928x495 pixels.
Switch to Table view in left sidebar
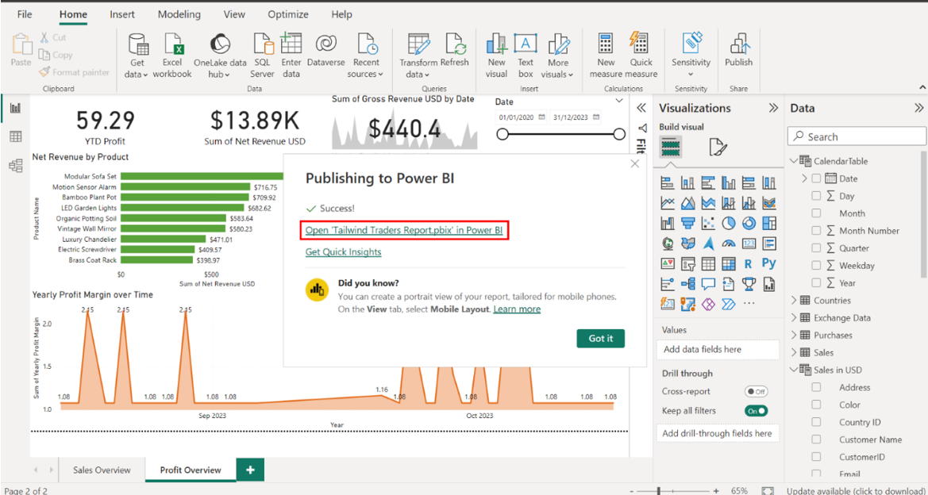15,137
